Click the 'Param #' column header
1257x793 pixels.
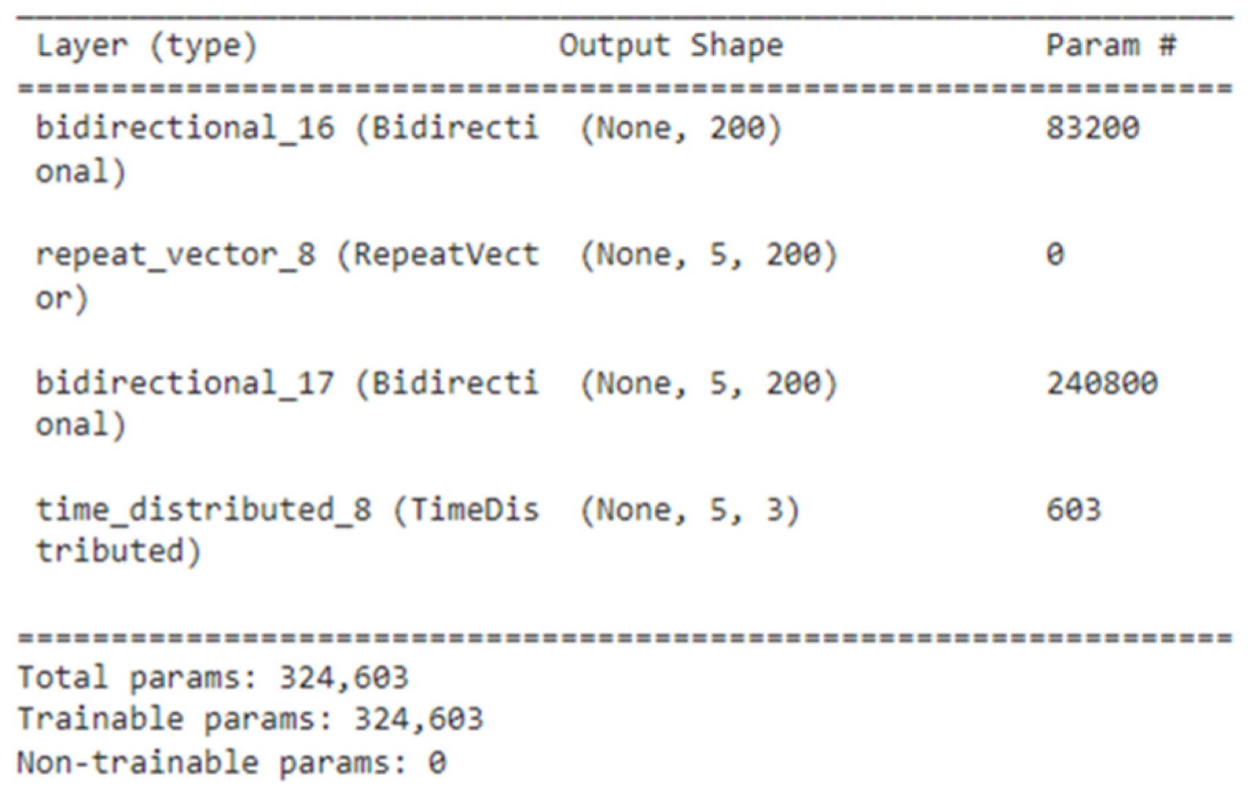point(1111,47)
